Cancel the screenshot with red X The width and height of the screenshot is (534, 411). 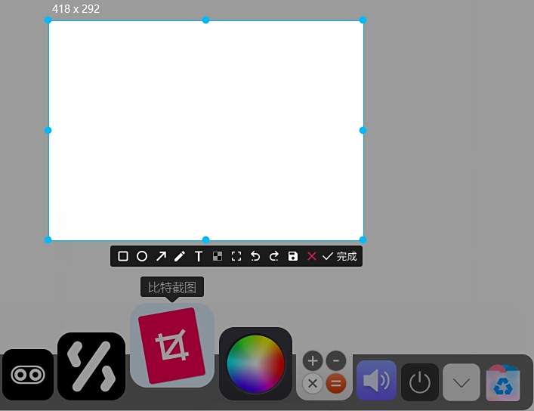[x=311, y=256]
